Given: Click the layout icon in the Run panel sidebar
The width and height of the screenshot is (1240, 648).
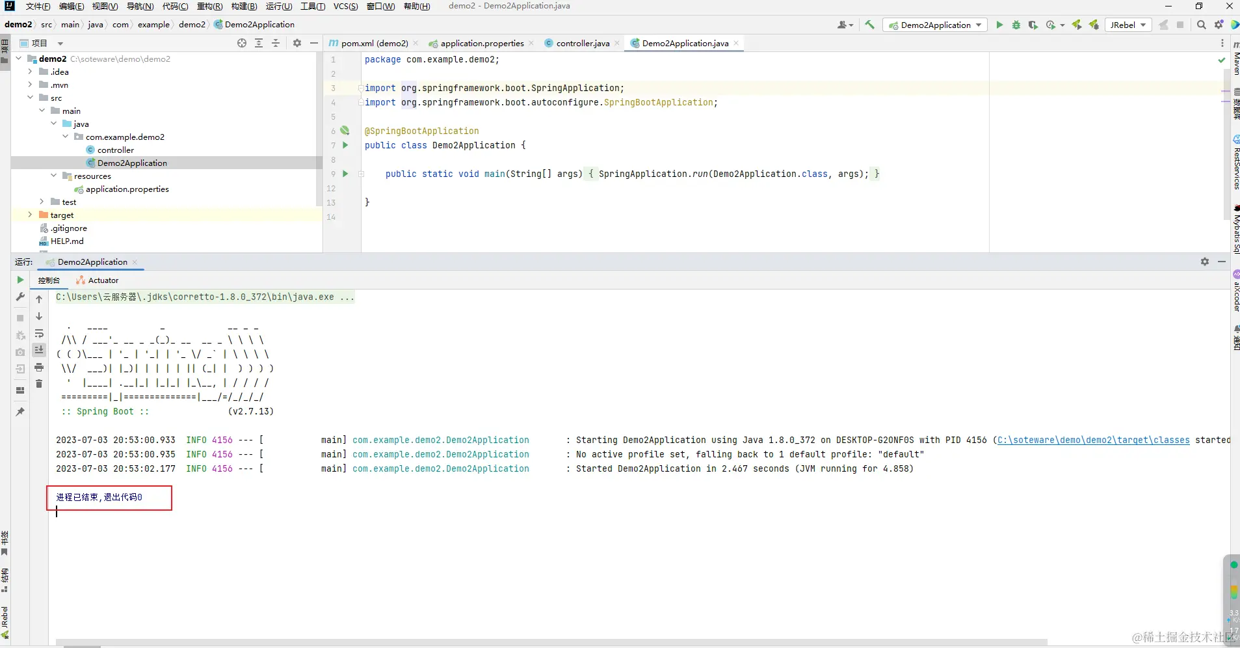Looking at the screenshot, I should click(20, 390).
